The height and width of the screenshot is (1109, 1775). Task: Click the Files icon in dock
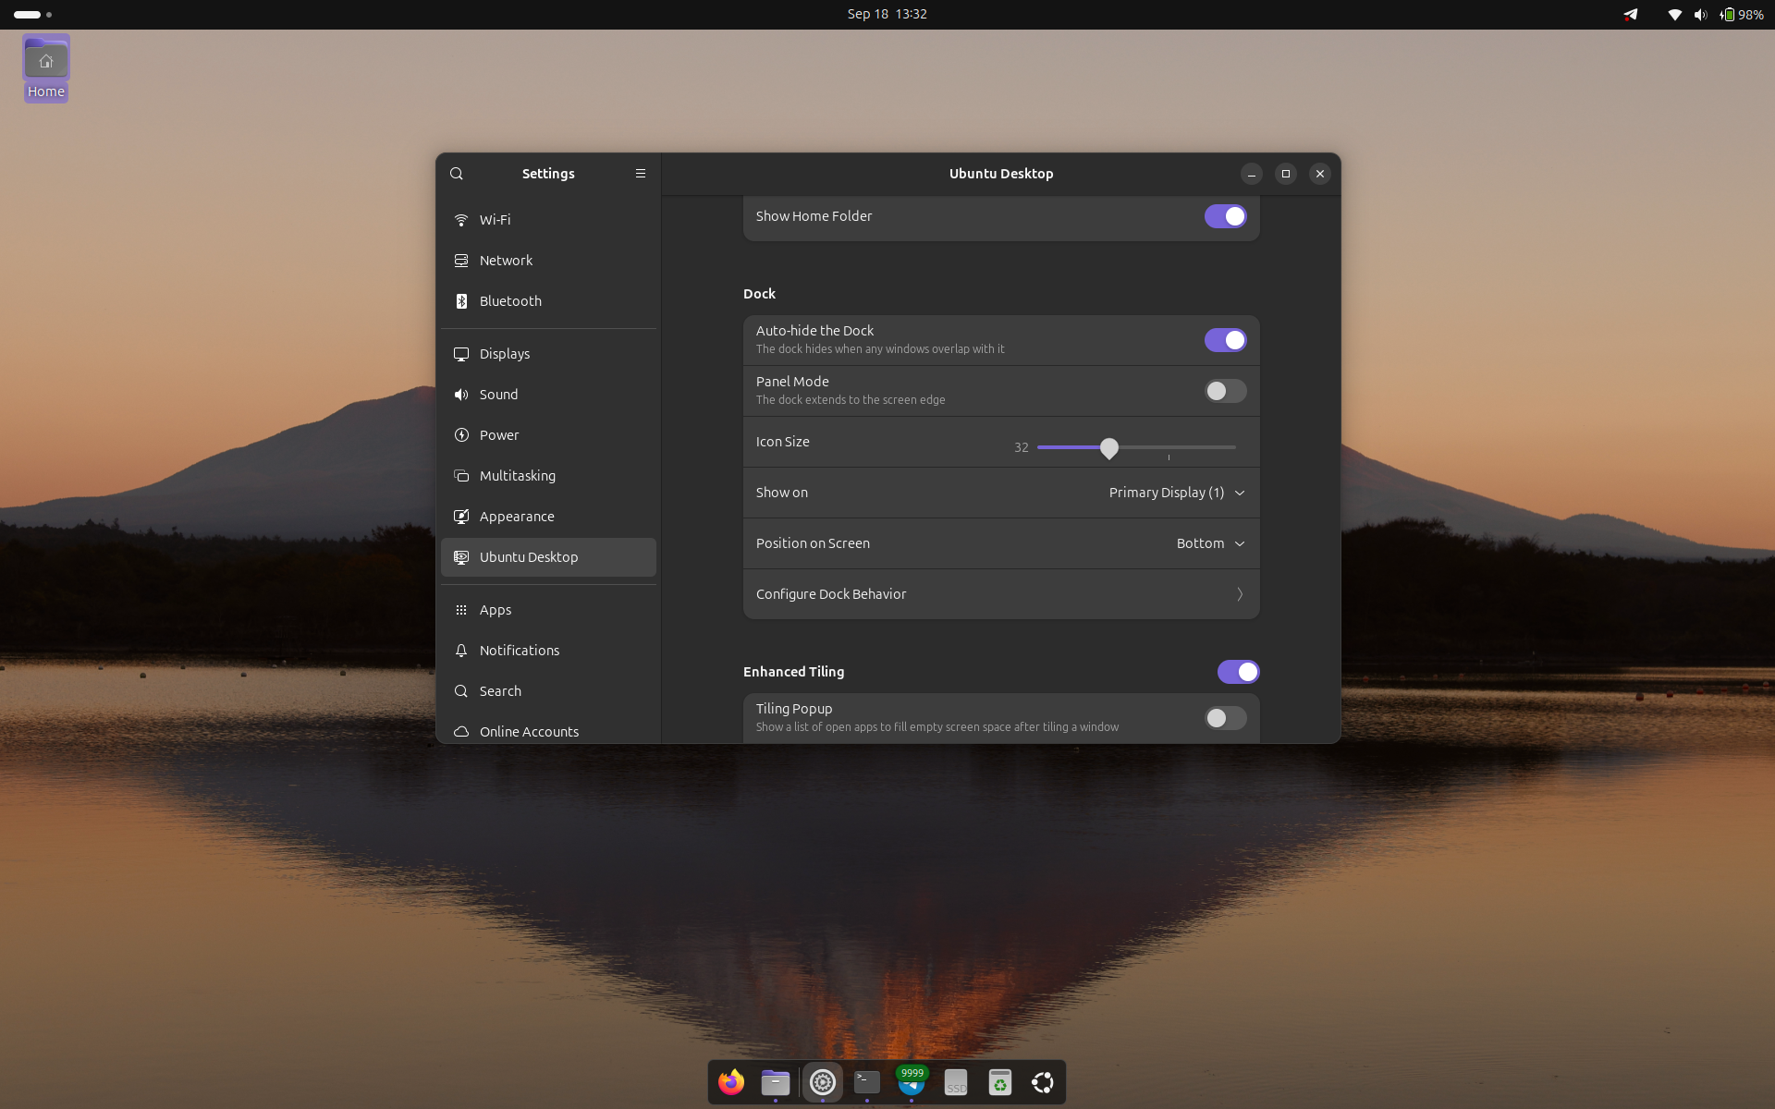(776, 1082)
